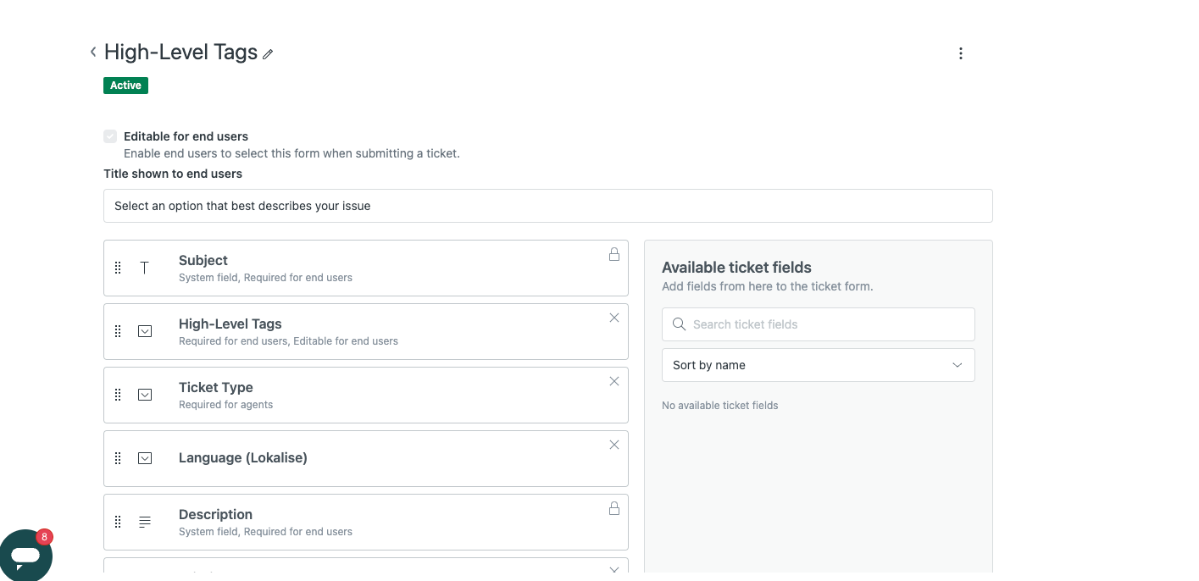This screenshot has width=1199, height=581.
Task: Click the lock icon on Subject field
Action: [614, 254]
